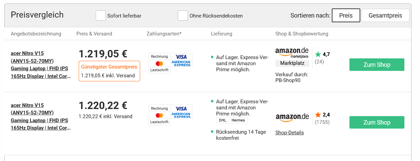Click the Amazon marketplace logo
Screen dimensions: 420x161
tap(292, 53)
